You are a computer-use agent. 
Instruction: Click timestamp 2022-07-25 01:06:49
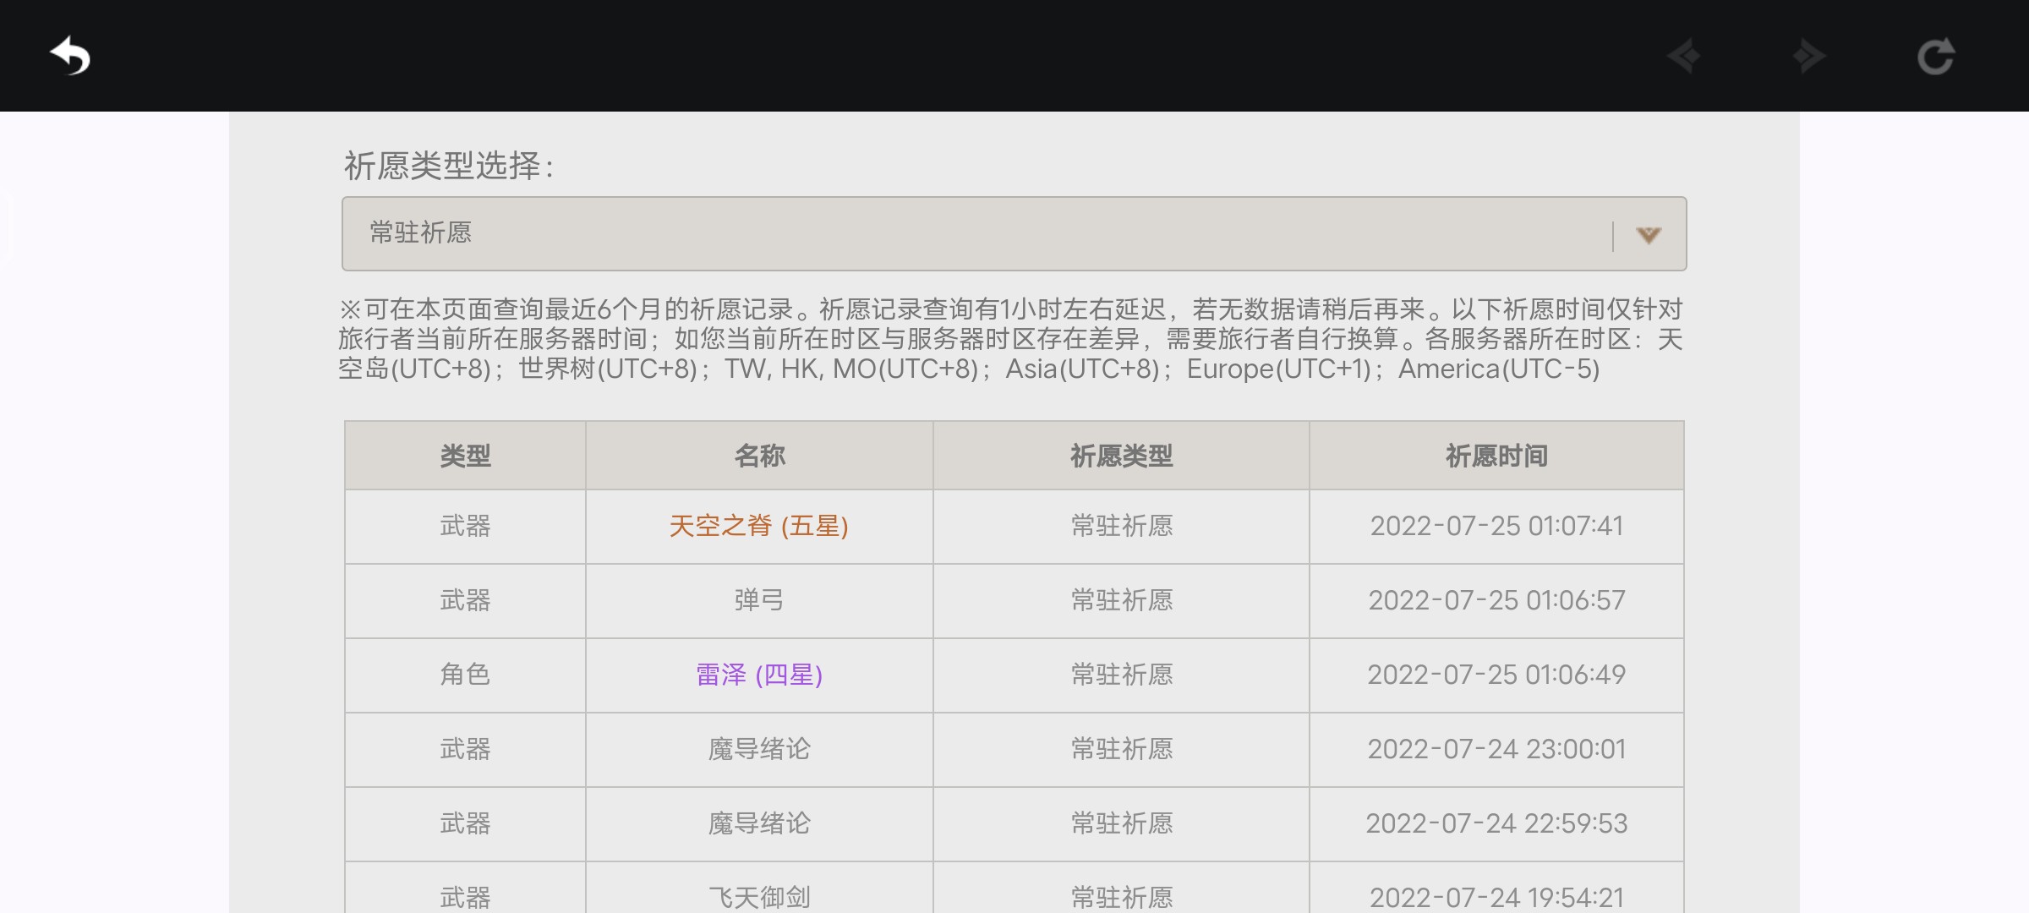1496,675
